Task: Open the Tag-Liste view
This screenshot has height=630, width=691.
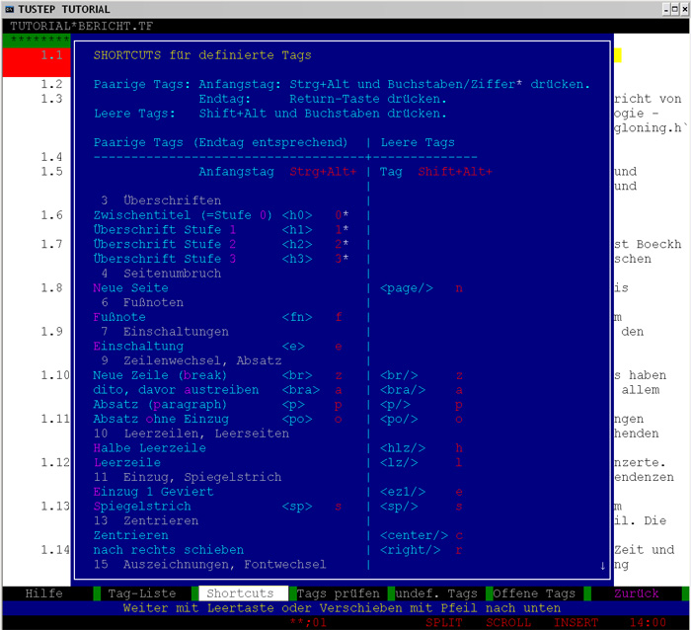Action: [142, 593]
